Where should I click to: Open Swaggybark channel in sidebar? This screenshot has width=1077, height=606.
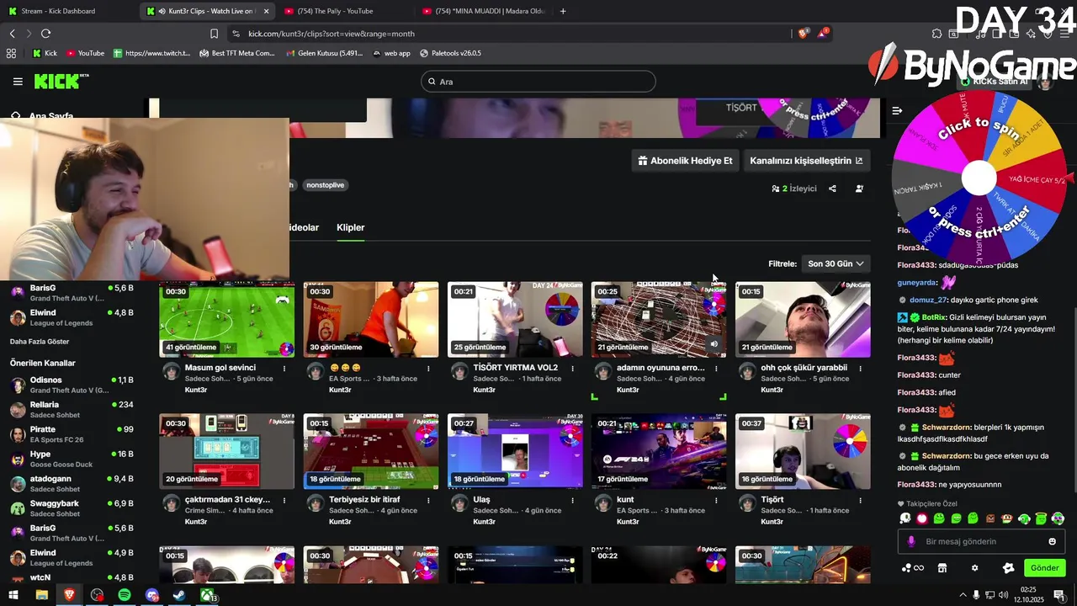point(72,508)
